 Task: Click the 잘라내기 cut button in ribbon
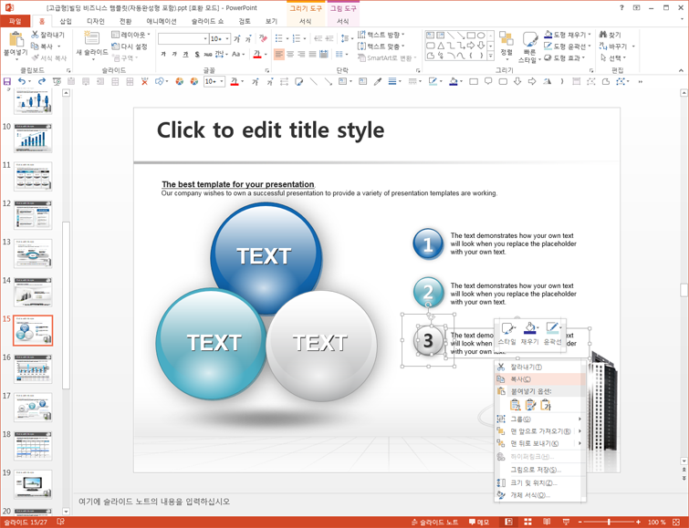pyautogui.click(x=47, y=35)
